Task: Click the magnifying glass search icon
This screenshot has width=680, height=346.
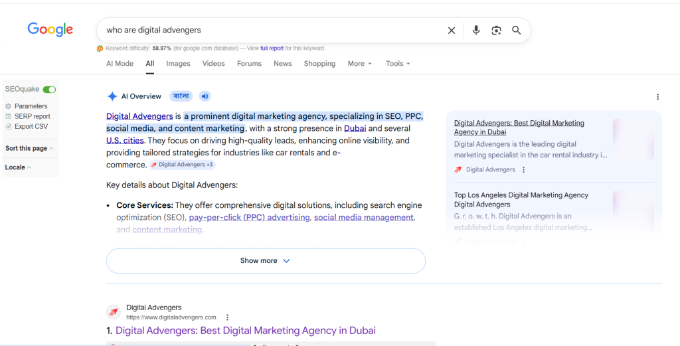Action: pos(517,31)
